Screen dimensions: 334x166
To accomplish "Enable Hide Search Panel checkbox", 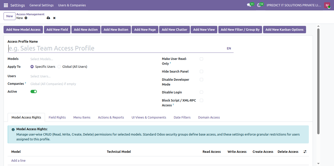I will [201, 72].
